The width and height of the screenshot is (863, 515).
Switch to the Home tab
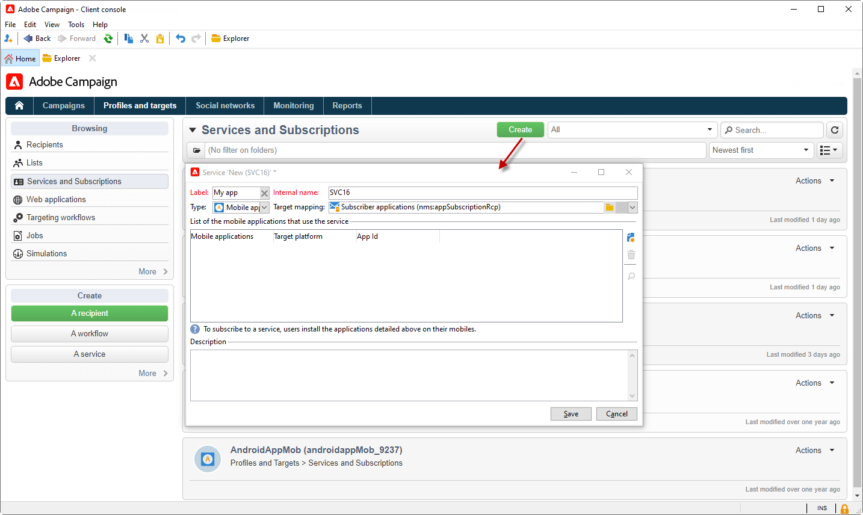20,58
